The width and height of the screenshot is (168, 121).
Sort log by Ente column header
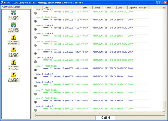tap(87, 8)
